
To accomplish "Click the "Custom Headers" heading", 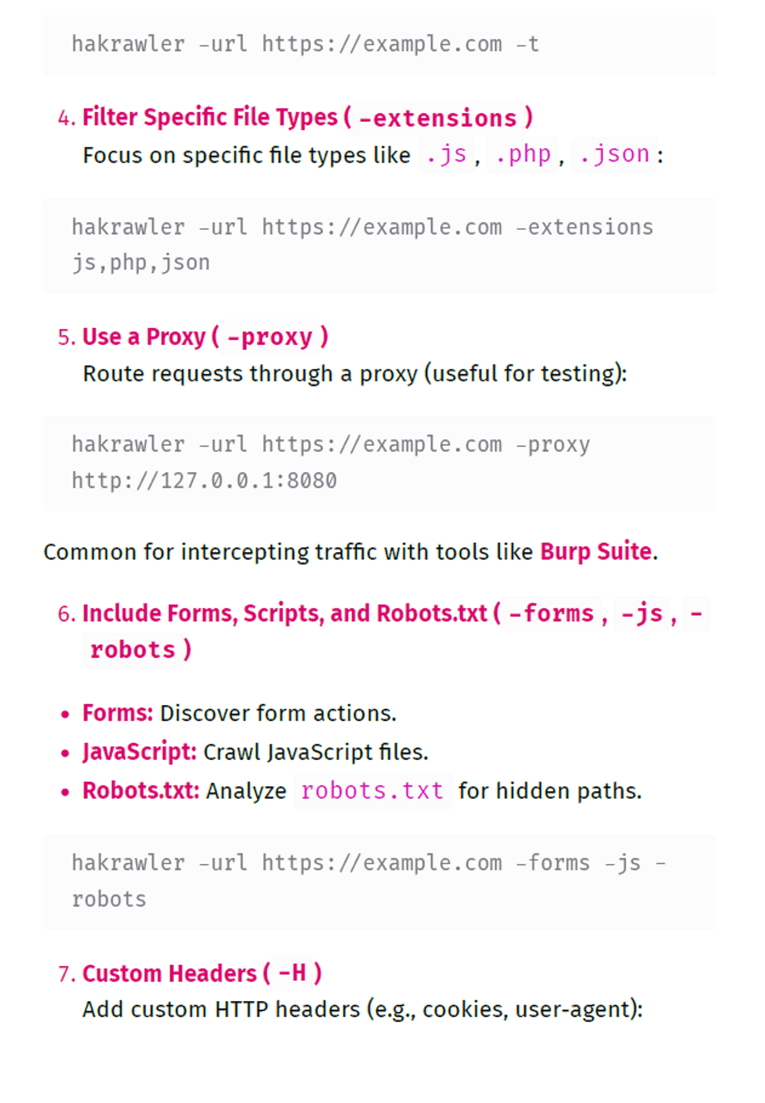I will pos(170,974).
